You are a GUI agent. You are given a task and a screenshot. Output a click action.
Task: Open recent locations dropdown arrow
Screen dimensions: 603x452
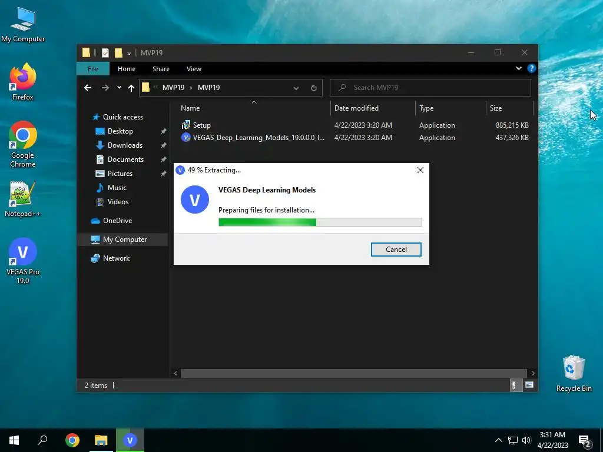point(119,88)
